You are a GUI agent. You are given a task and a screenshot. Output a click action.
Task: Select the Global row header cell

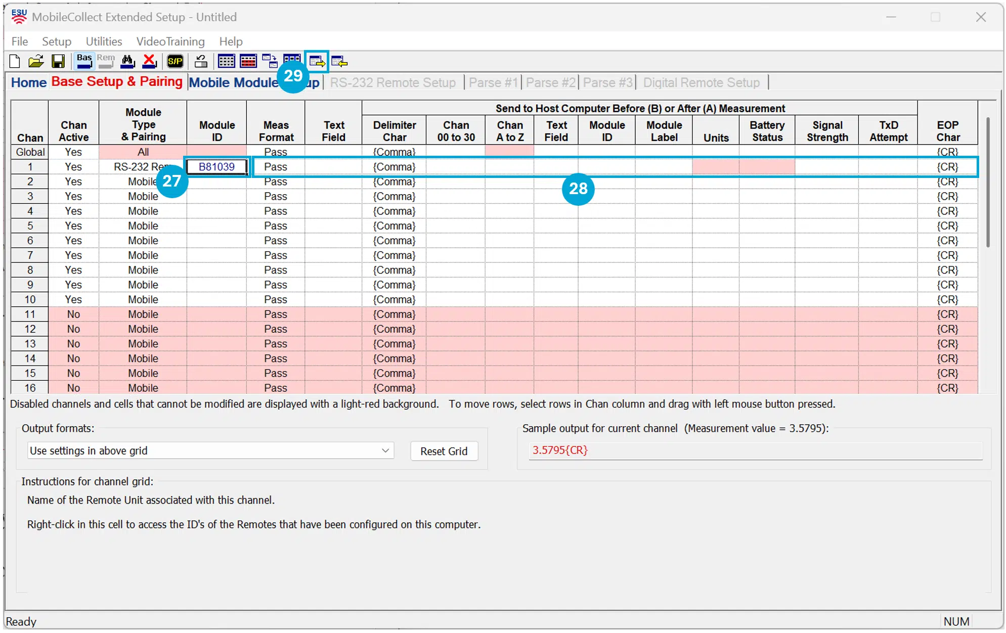30,152
